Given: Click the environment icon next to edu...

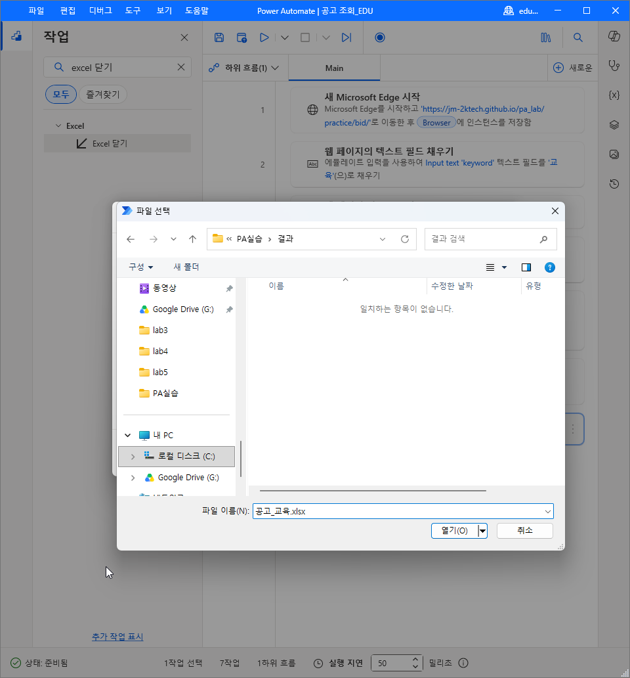Looking at the screenshot, I should pos(509,11).
